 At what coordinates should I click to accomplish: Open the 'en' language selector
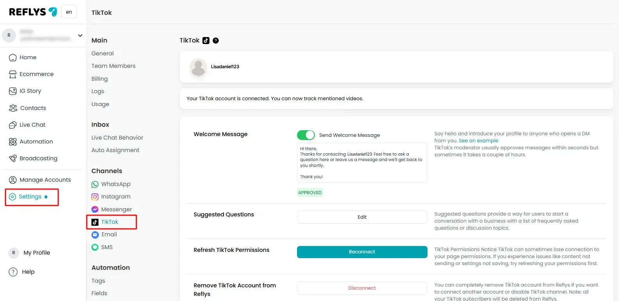click(x=69, y=12)
